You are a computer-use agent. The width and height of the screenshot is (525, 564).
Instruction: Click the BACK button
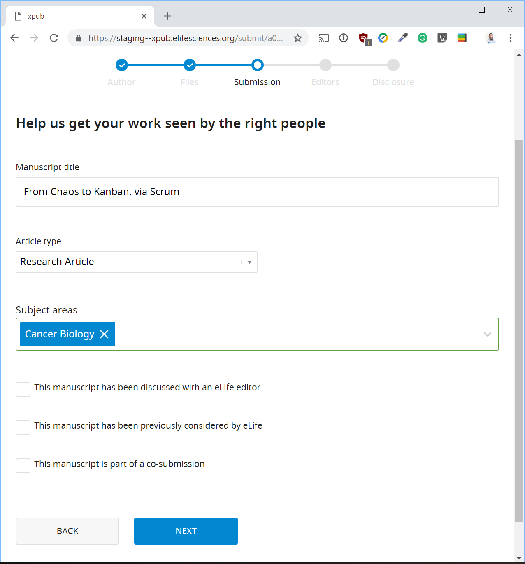click(x=67, y=531)
